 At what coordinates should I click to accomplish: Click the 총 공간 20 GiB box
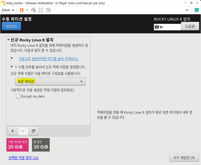[x=41, y=145]
